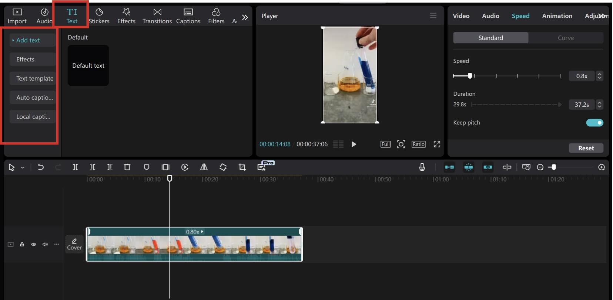The width and height of the screenshot is (613, 300).
Task: Click the freeze frame icon
Action: point(165,167)
